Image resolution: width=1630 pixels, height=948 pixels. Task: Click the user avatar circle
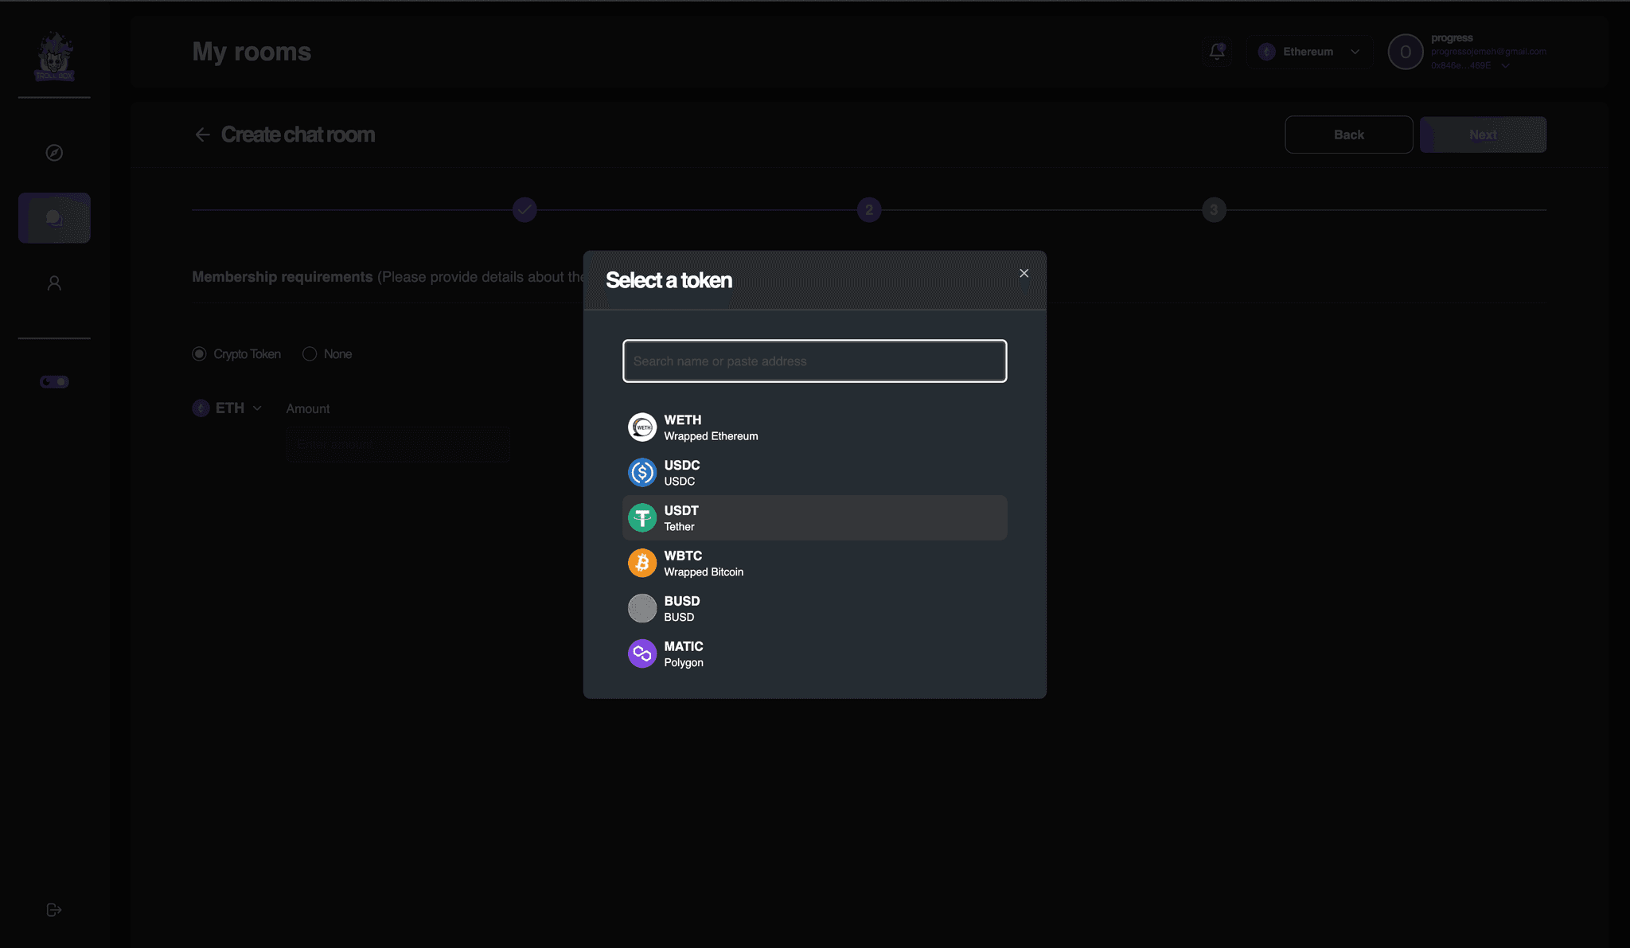click(x=1405, y=52)
